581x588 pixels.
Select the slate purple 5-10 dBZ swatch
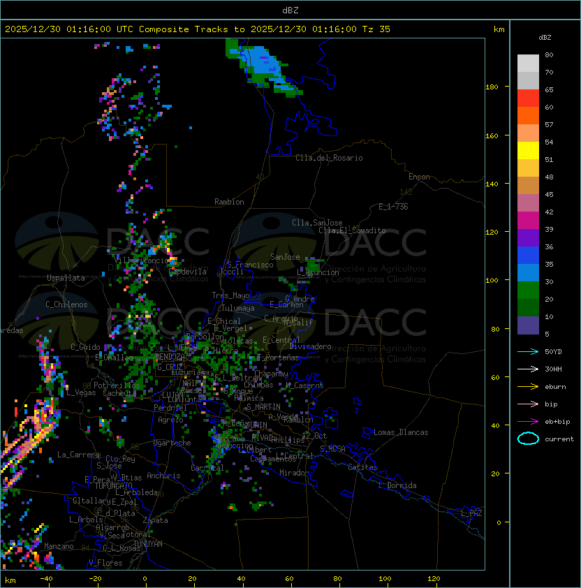pos(528,325)
